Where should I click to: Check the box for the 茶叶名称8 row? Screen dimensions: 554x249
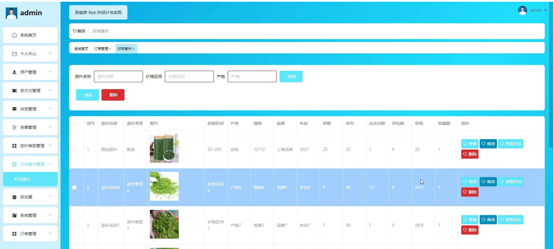74,187
